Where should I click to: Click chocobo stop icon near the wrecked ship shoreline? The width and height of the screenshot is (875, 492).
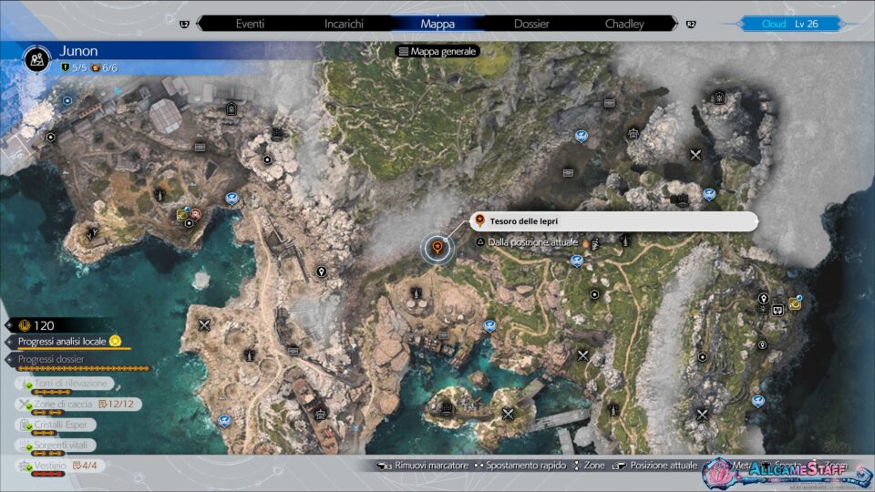coord(224,421)
